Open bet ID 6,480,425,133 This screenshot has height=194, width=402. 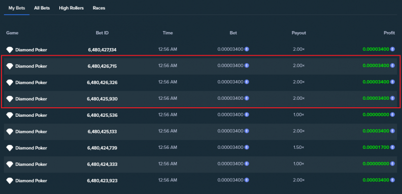pos(103,132)
